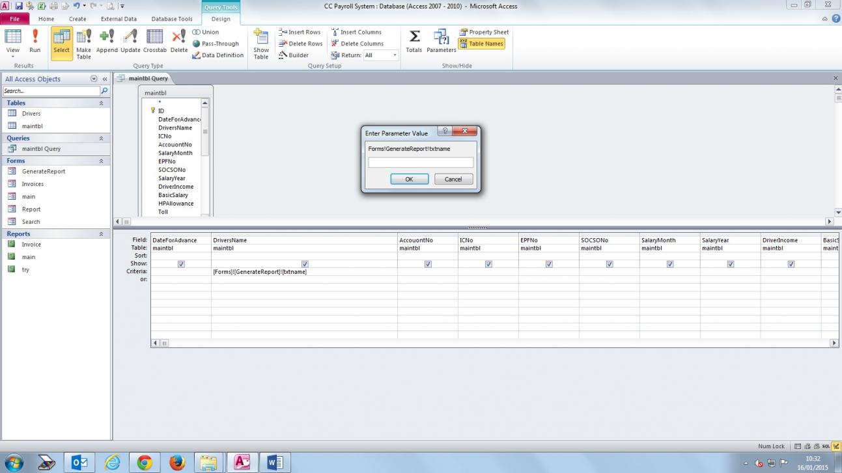Uncheck Show for the ICNo column

tap(488, 264)
